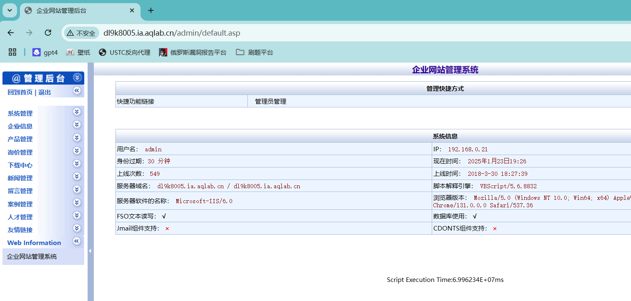Screen dimensions: 631x301
Task: Expand the 系统管理 menu section
Action: (77, 112)
